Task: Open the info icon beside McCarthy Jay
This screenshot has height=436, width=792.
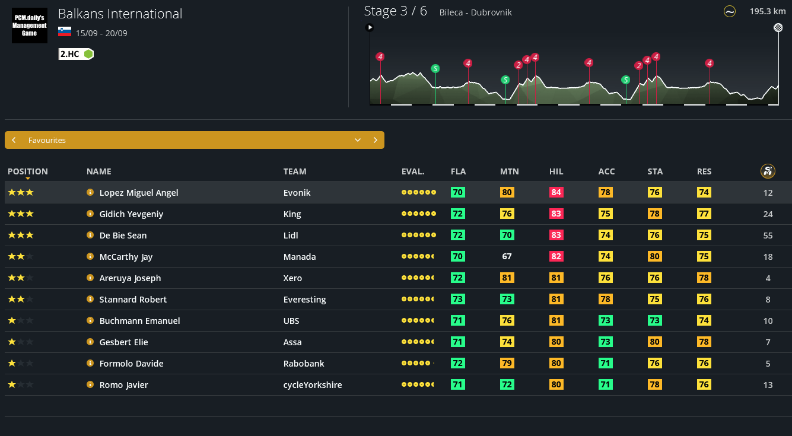Action: coord(90,256)
